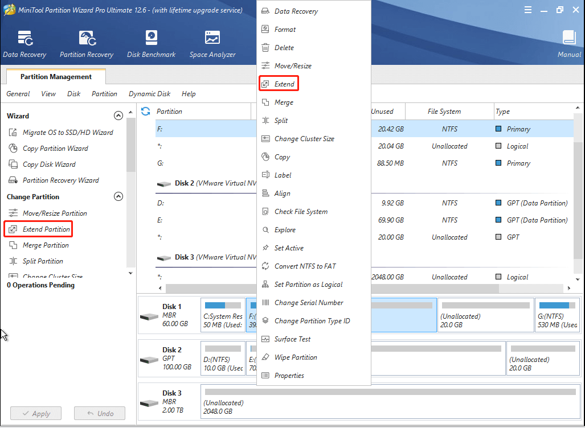This screenshot has height=428, width=585.
Task: Click the Undo button
Action: 100,413
